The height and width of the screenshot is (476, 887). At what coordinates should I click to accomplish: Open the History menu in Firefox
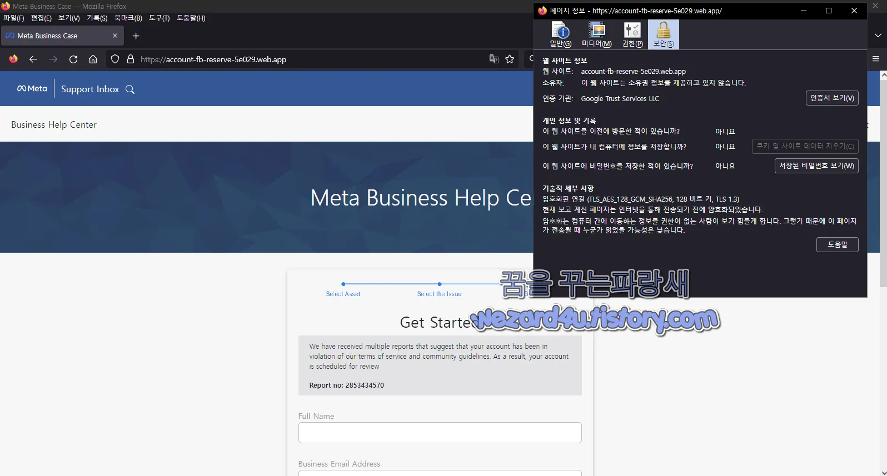[x=97, y=18]
